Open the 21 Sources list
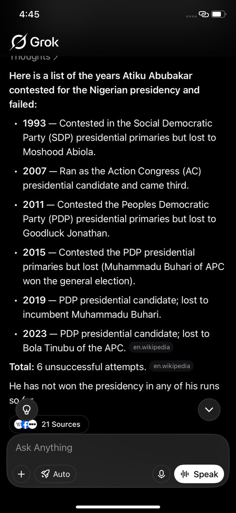 (x=49, y=425)
